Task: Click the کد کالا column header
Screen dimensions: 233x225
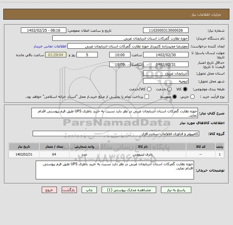Action: [201, 146]
